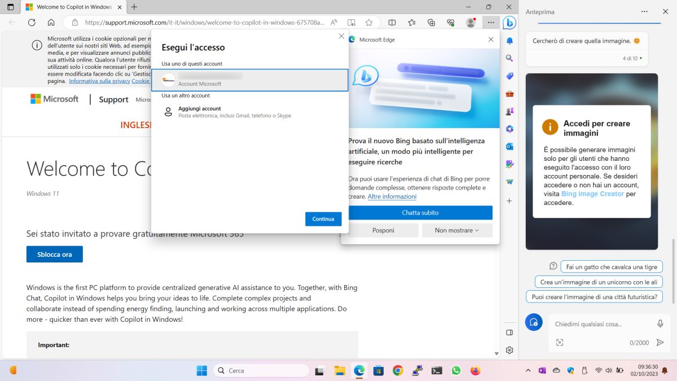Pick suggestion Crea un'immagine di un unicorno

tap(599, 282)
